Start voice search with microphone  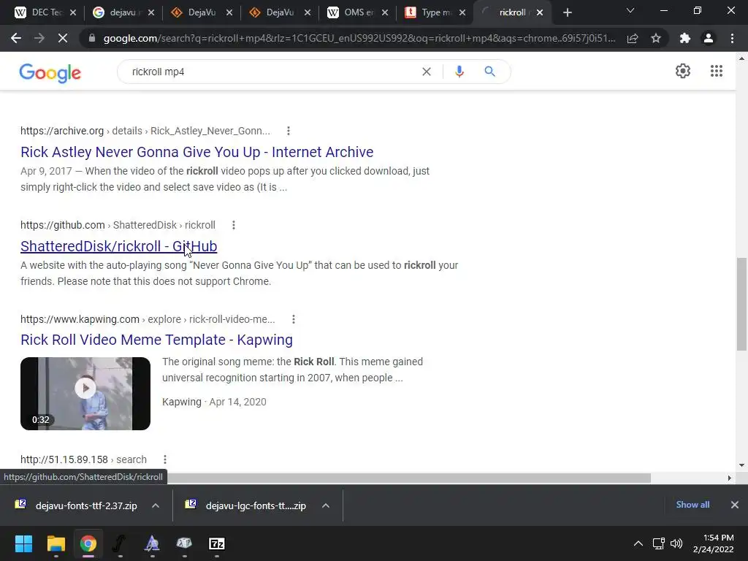pos(459,72)
